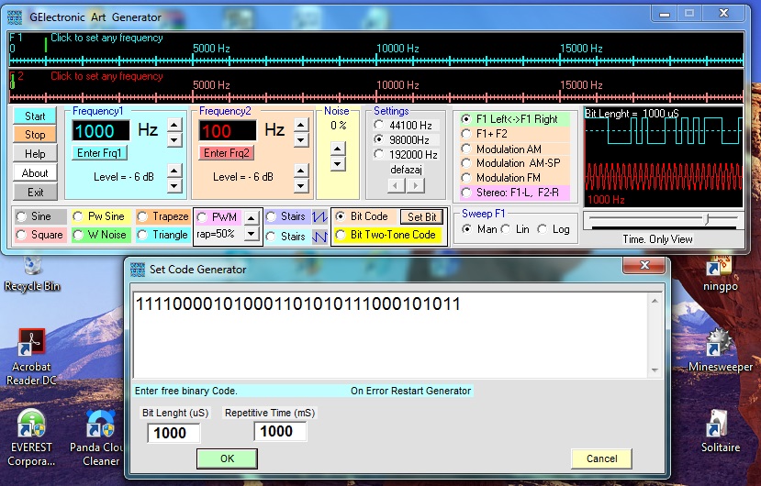Cancel the Set Code Generator dialog
The width and height of the screenshot is (761, 486).
click(601, 458)
